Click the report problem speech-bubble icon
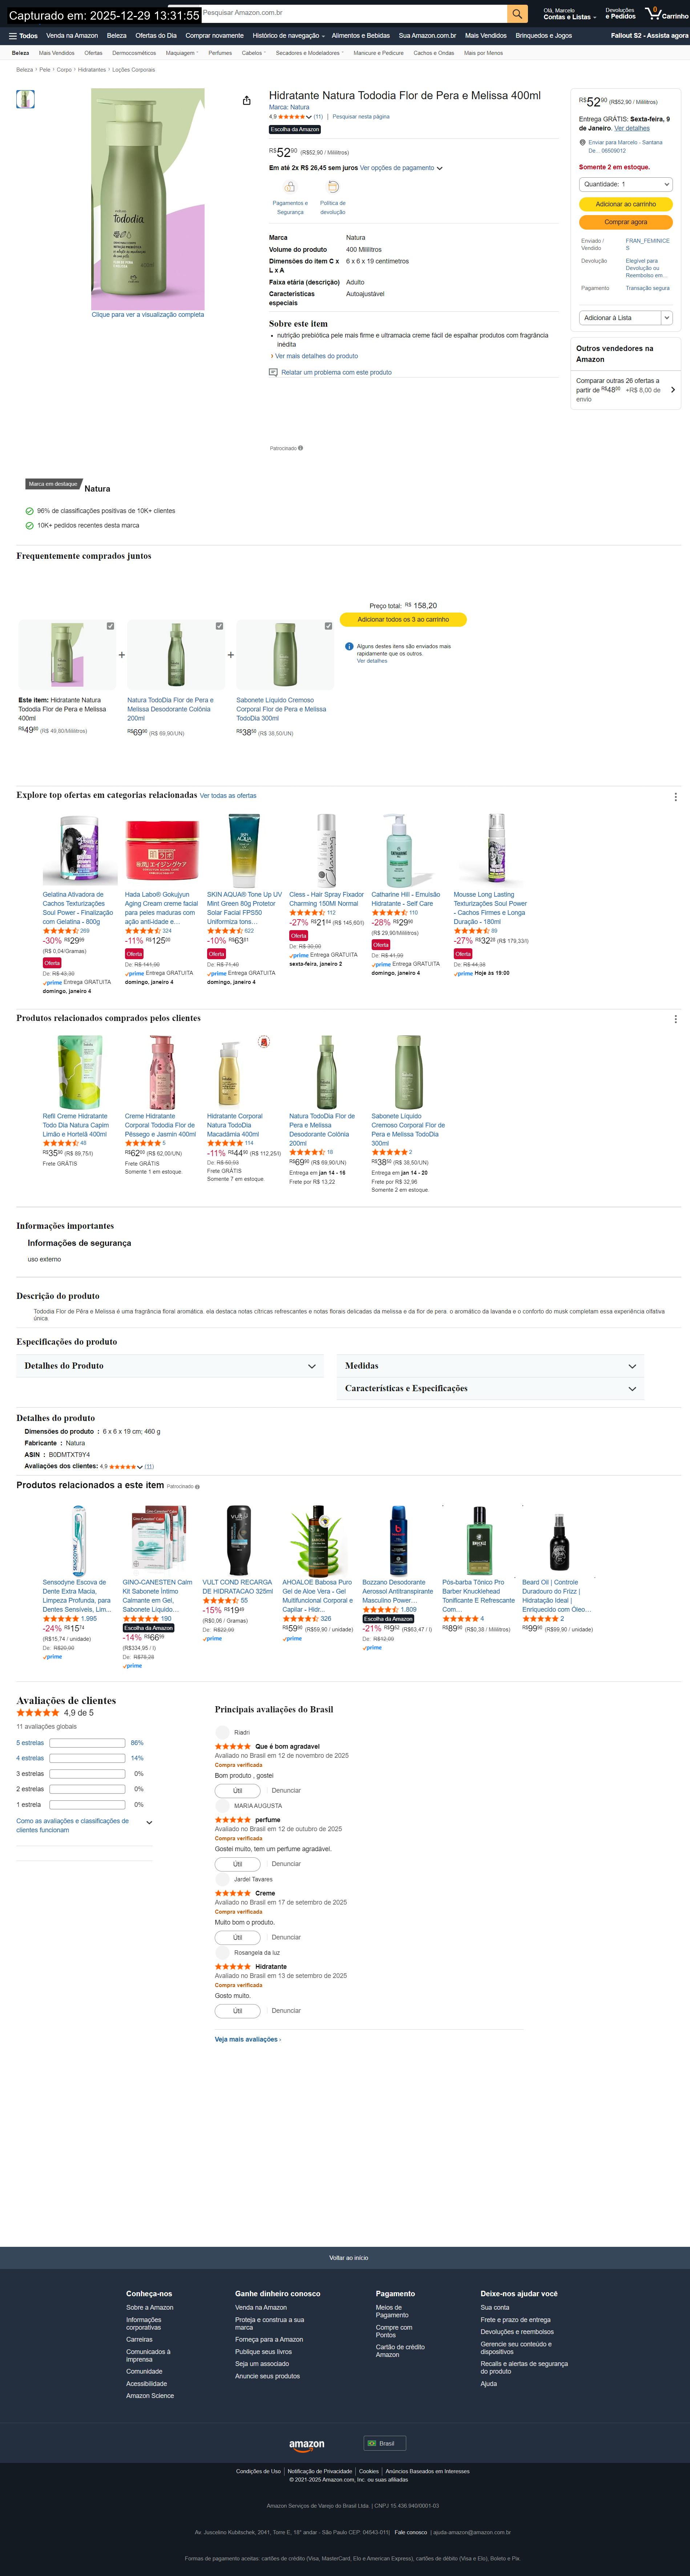This screenshot has height=2576, width=690. click(x=273, y=372)
